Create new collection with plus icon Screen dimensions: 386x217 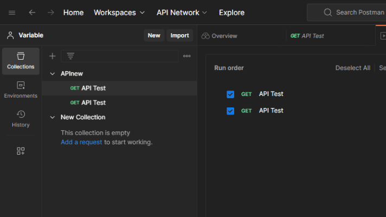(x=52, y=56)
